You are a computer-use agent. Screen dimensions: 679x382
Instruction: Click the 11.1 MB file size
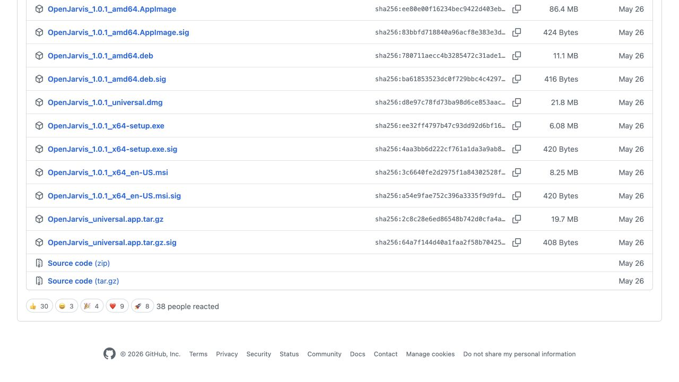pos(565,56)
